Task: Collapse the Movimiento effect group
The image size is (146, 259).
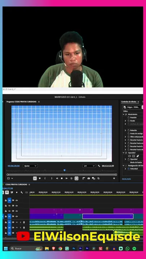Action: (124, 114)
